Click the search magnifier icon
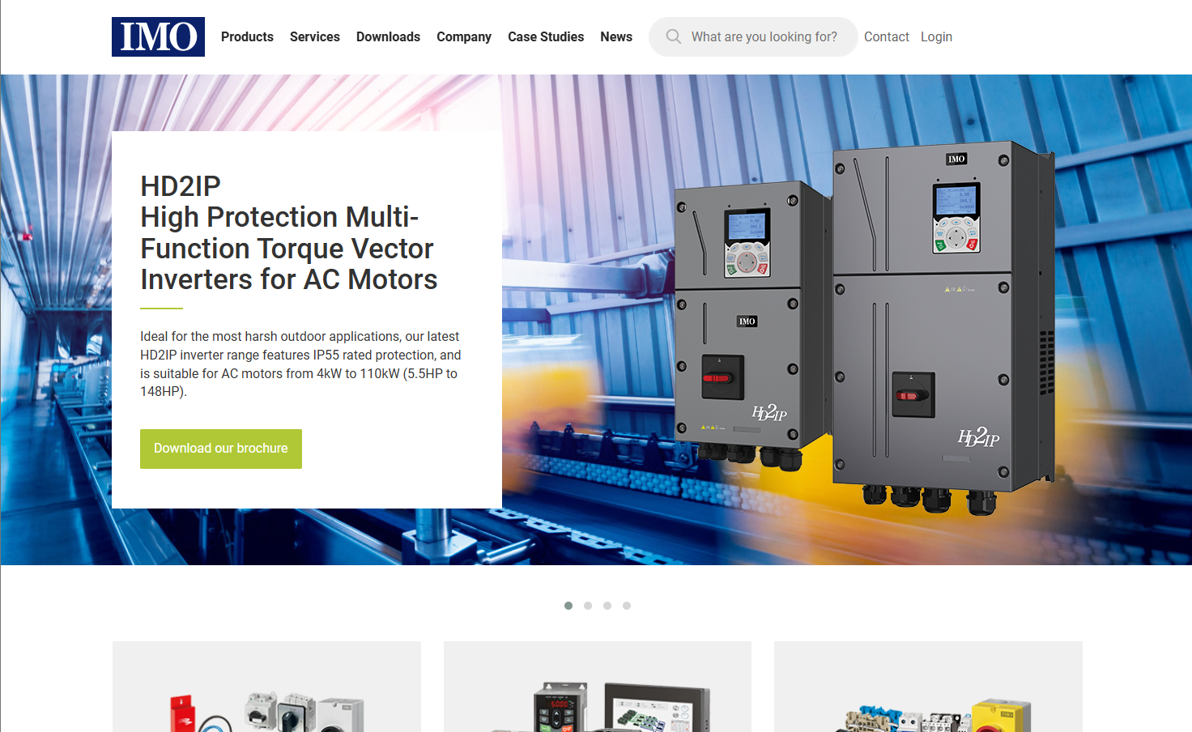Image resolution: width=1192 pixels, height=732 pixels. 673,37
